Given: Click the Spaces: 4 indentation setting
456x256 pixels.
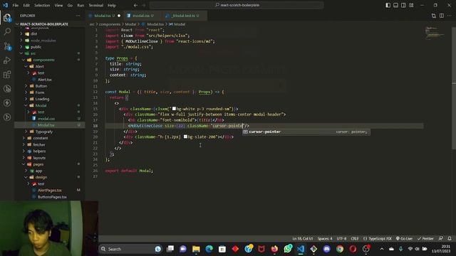Looking at the screenshot, I should (x=325, y=239).
